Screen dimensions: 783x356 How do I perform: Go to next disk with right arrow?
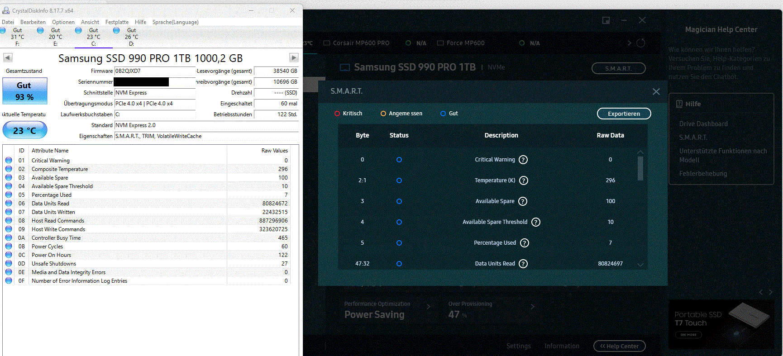tap(294, 57)
